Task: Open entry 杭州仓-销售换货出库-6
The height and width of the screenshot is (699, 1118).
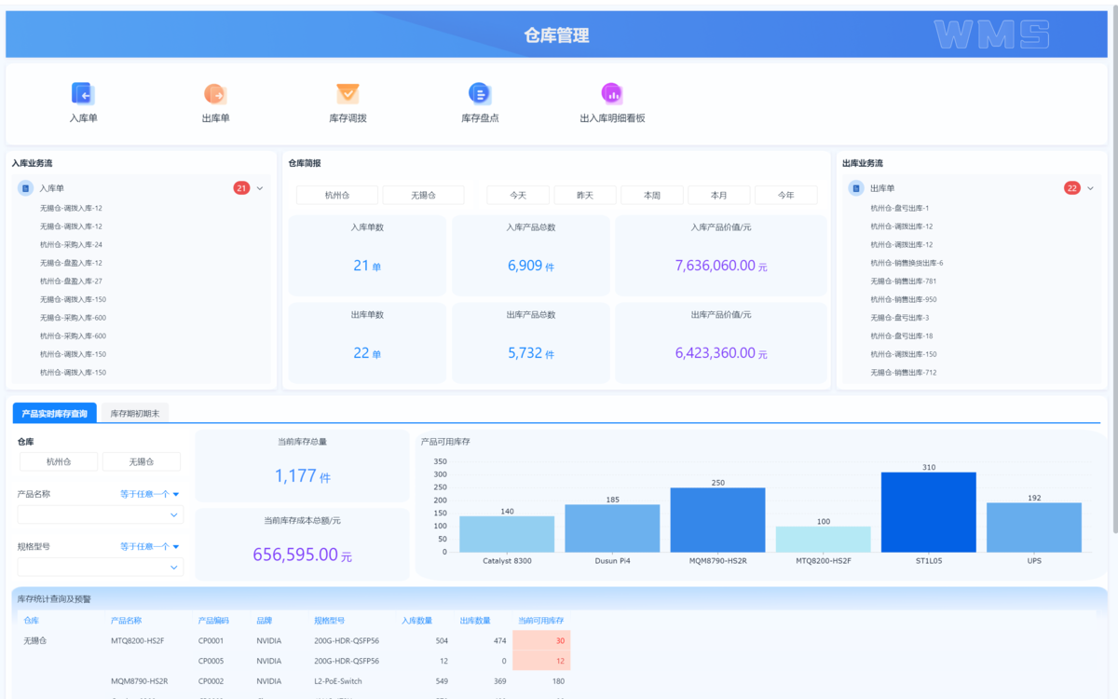Action: coord(907,263)
